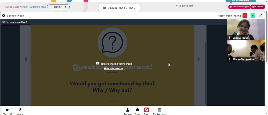Click Supriya's microphone status icon
This screenshot has height=115, width=268.
[x=229, y=38]
